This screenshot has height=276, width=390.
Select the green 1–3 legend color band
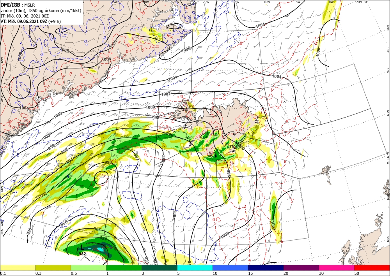click(124, 267)
